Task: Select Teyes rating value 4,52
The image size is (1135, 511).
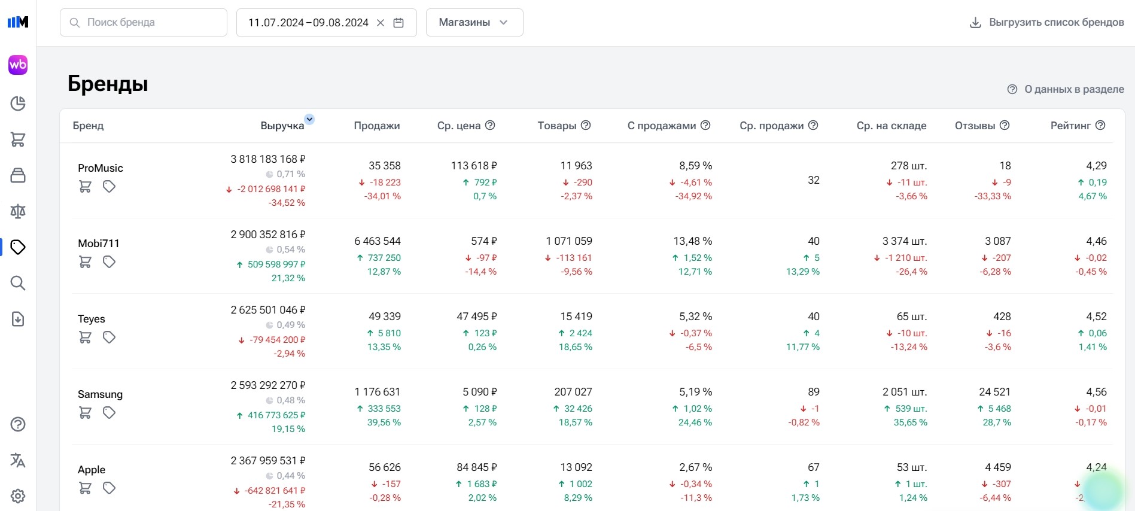Action: 1097,317
